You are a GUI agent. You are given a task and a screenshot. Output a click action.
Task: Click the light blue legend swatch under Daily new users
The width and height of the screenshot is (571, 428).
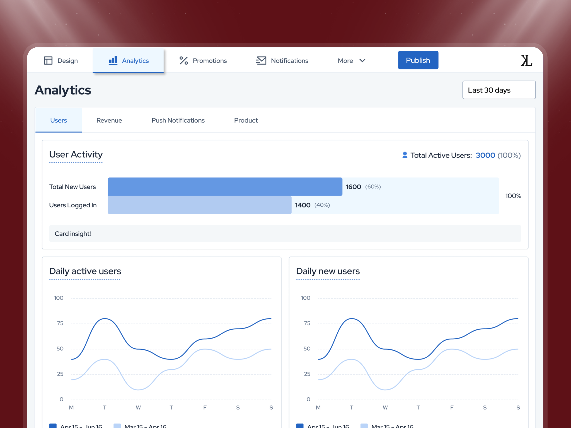tap(364, 425)
